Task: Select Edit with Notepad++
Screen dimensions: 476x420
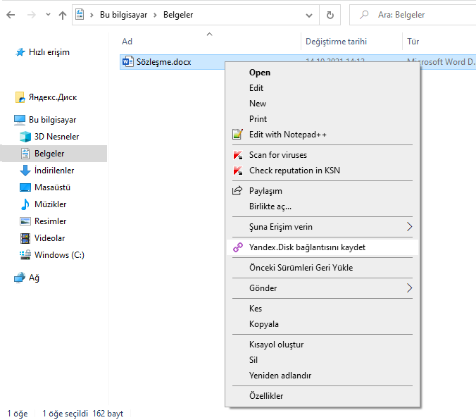Action: point(288,135)
